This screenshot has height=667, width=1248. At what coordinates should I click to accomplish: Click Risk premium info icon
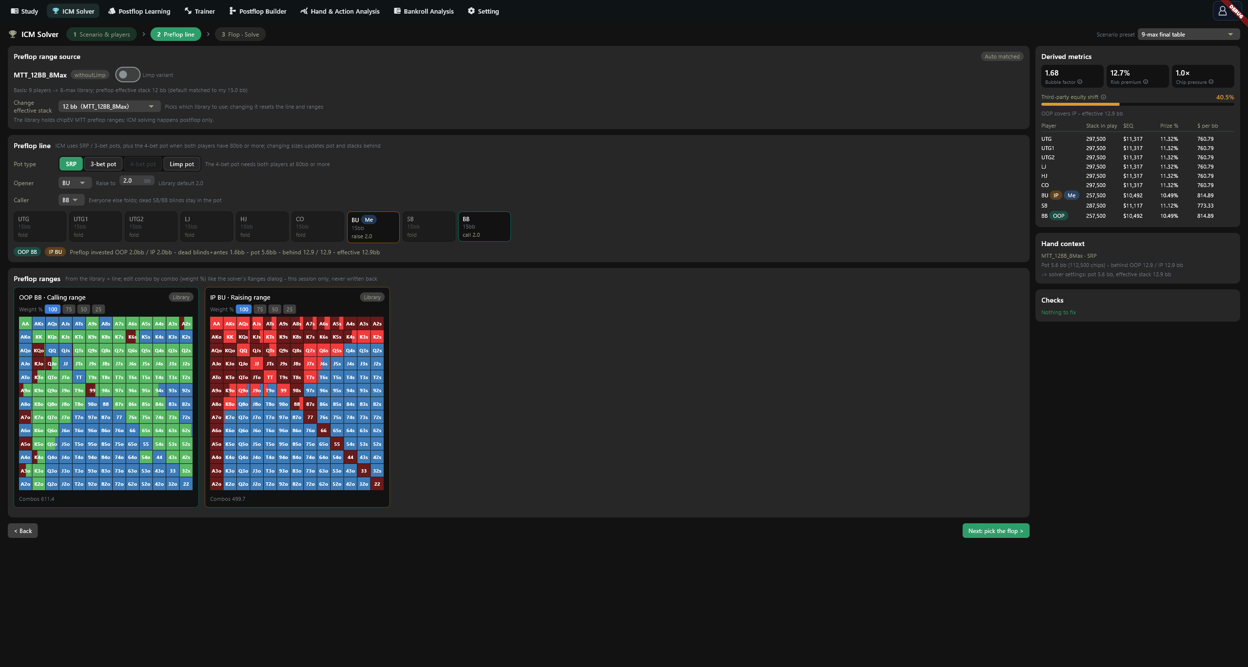point(1146,82)
